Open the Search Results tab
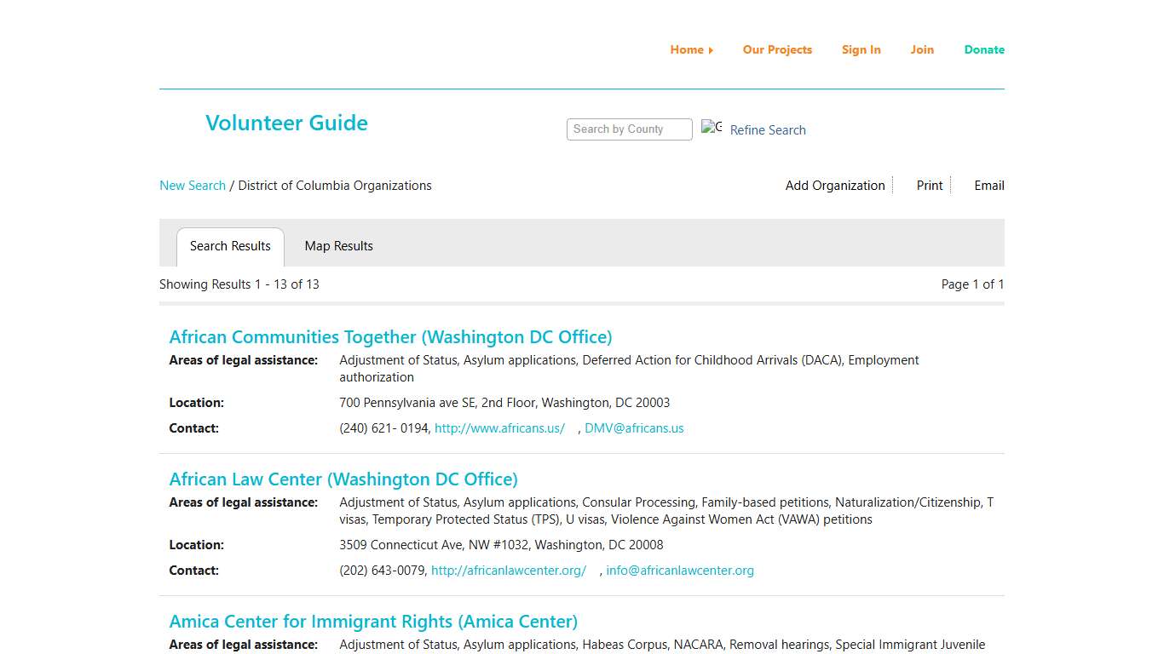The width and height of the screenshot is (1164, 654). coord(230,246)
